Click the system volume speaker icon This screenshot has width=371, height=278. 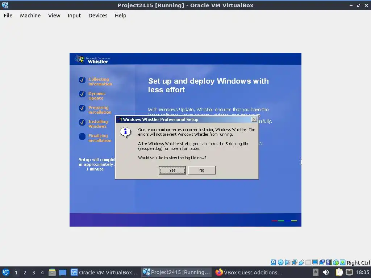326,272
